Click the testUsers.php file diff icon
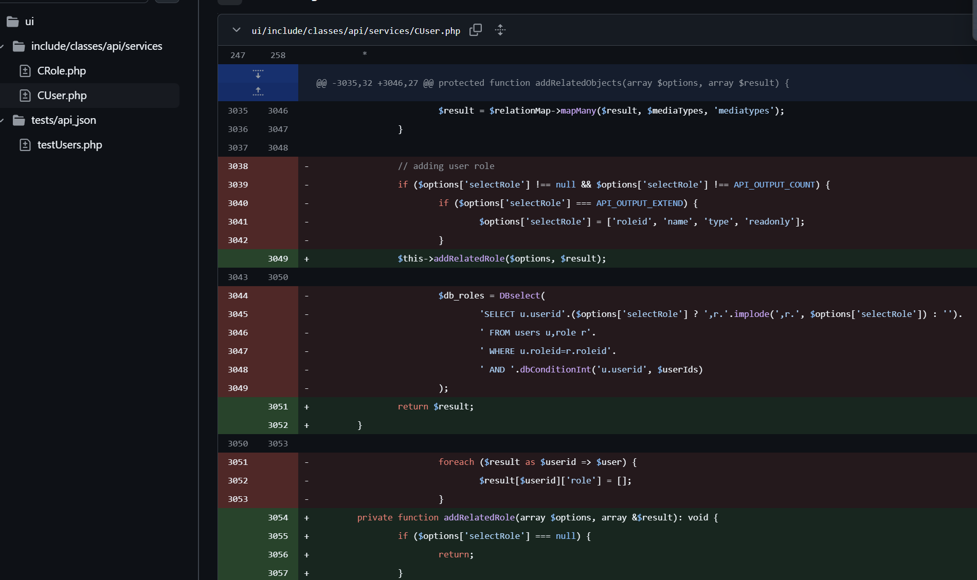 pyautogui.click(x=25, y=145)
